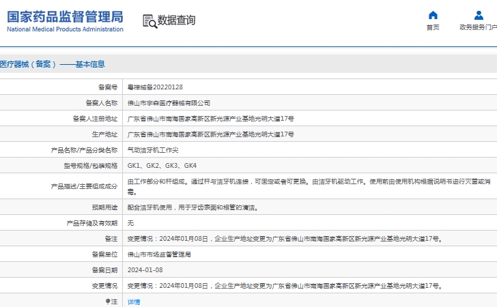Click the 变更情况 field label
This screenshot has height=307, width=497.
pos(104,286)
